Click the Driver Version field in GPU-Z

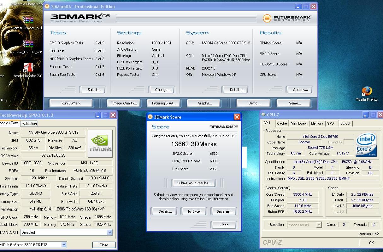(x=67, y=209)
